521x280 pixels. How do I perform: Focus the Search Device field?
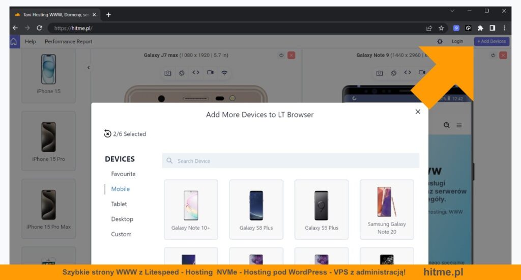291,160
